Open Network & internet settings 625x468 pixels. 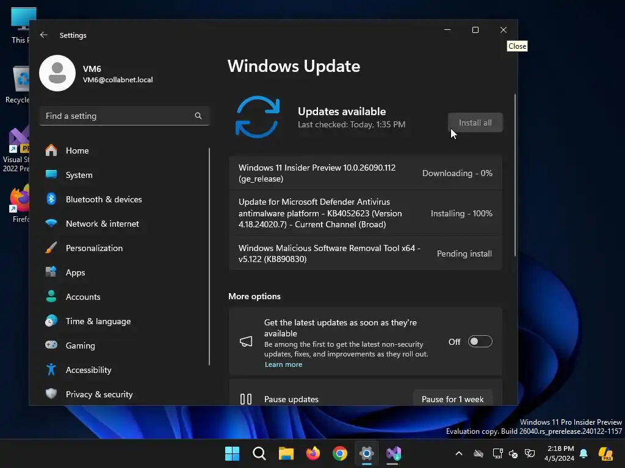126,224
